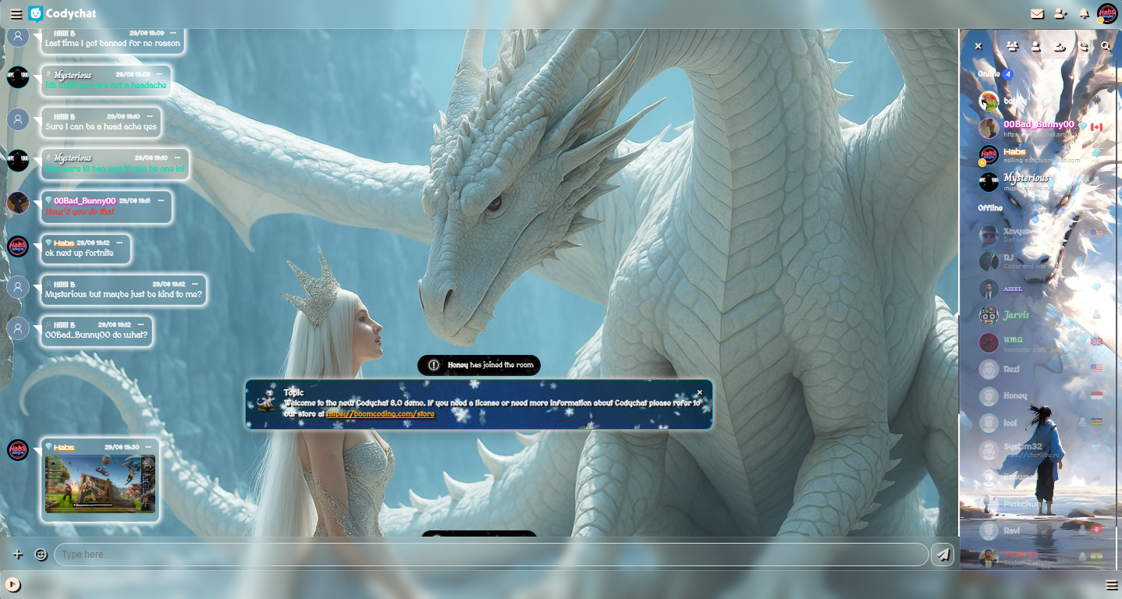Viewport: 1122px width, 599px height.
Task: Open Mysterious' profile from online list
Action: click(x=1025, y=178)
